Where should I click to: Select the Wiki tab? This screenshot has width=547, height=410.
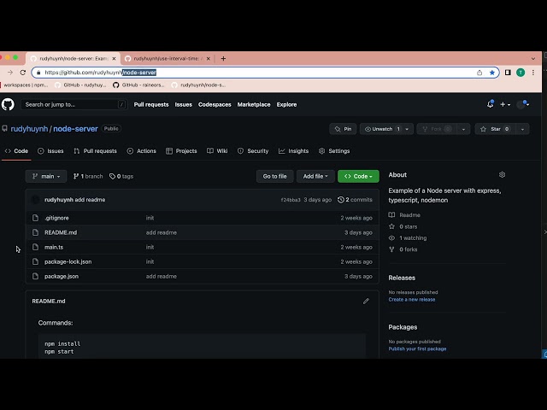(217, 151)
